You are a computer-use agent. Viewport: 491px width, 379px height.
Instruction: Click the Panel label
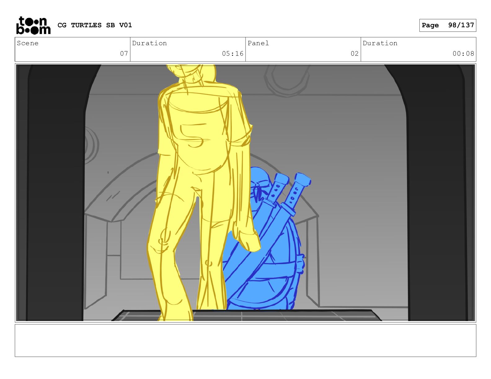pyautogui.click(x=258, y=43)
